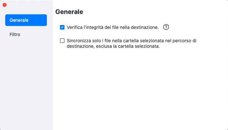
Task: Click the empty square box before 'Sincronizza'
Action: pos(62,41)
